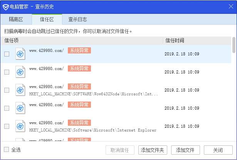
Task: Click the 信任时间 column header
Action: tap(197, 40)
